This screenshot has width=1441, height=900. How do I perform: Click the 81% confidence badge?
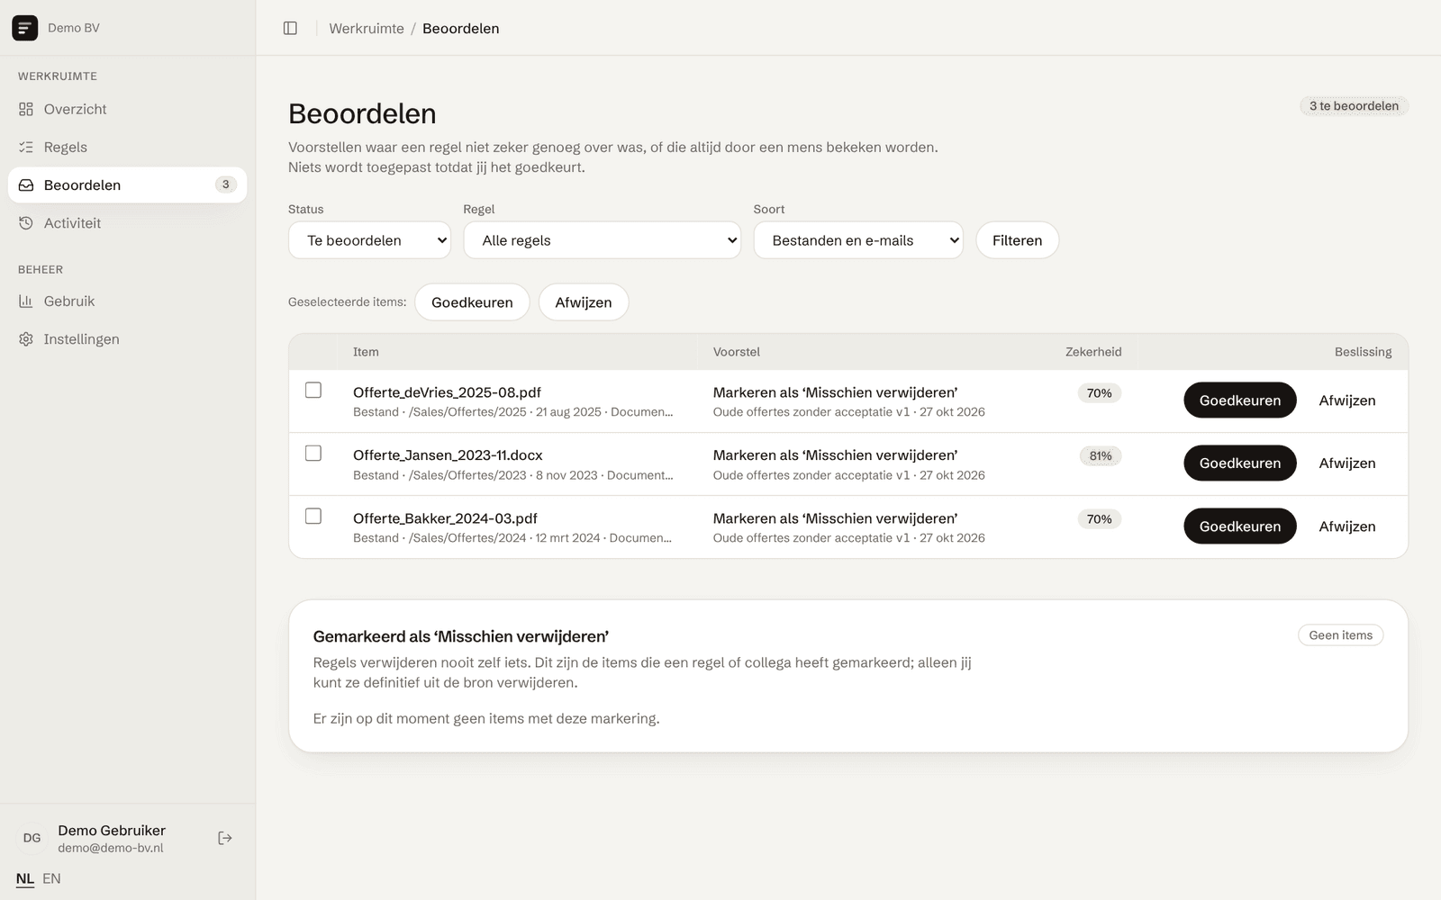(1101, 456)
